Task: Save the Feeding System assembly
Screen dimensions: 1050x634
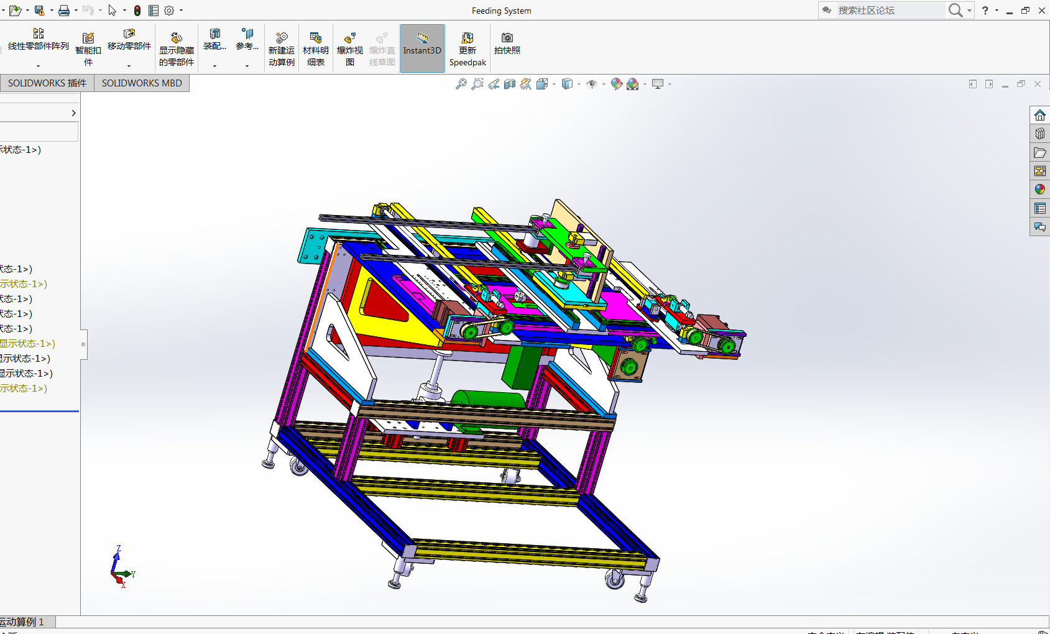Action: click(x=39, y=11)
